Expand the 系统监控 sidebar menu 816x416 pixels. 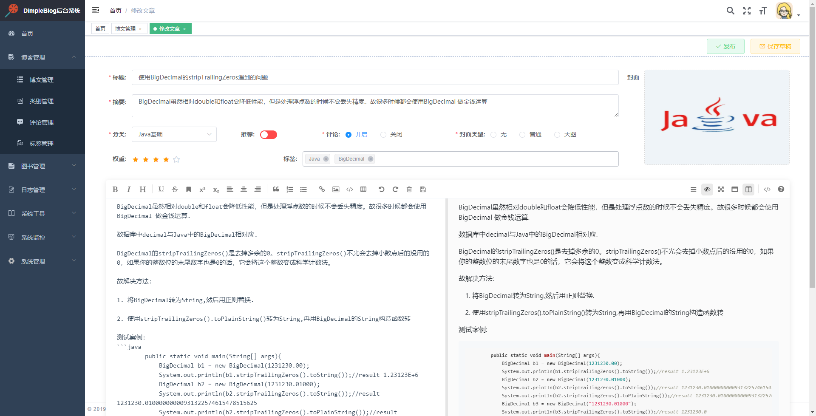click(x=42, y=237)
